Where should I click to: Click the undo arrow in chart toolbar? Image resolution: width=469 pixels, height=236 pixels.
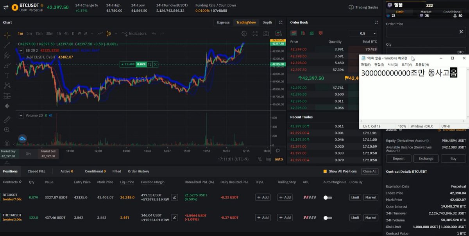coord(154,34)
